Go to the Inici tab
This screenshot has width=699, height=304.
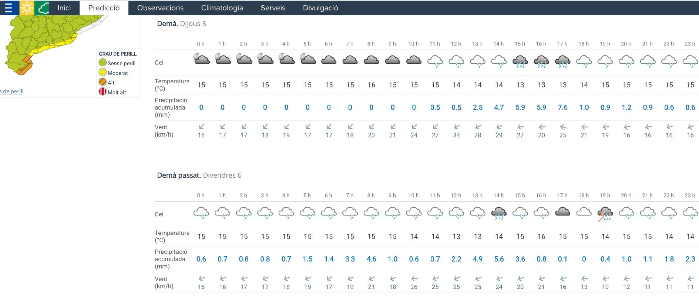click(64, 8)
